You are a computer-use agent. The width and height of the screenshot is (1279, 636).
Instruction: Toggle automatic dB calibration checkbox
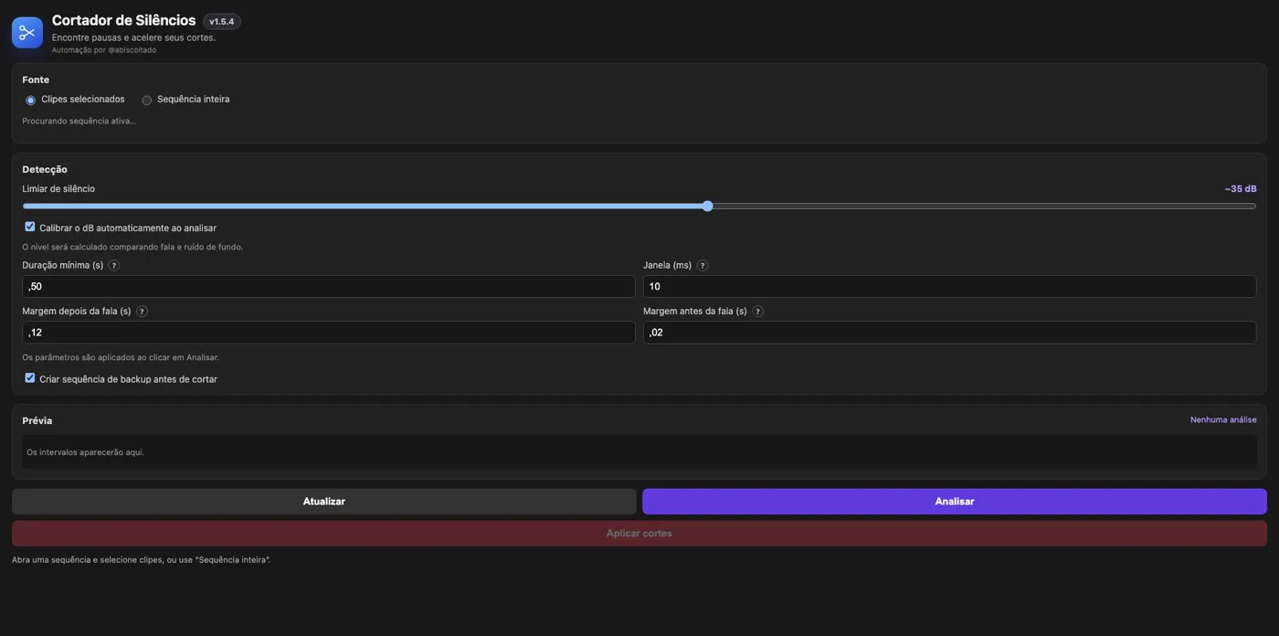30,227
